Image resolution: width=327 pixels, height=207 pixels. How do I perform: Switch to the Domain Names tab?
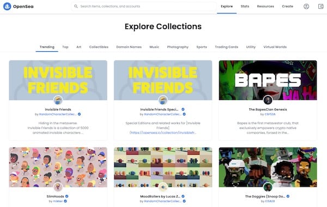tap(129, 47)
